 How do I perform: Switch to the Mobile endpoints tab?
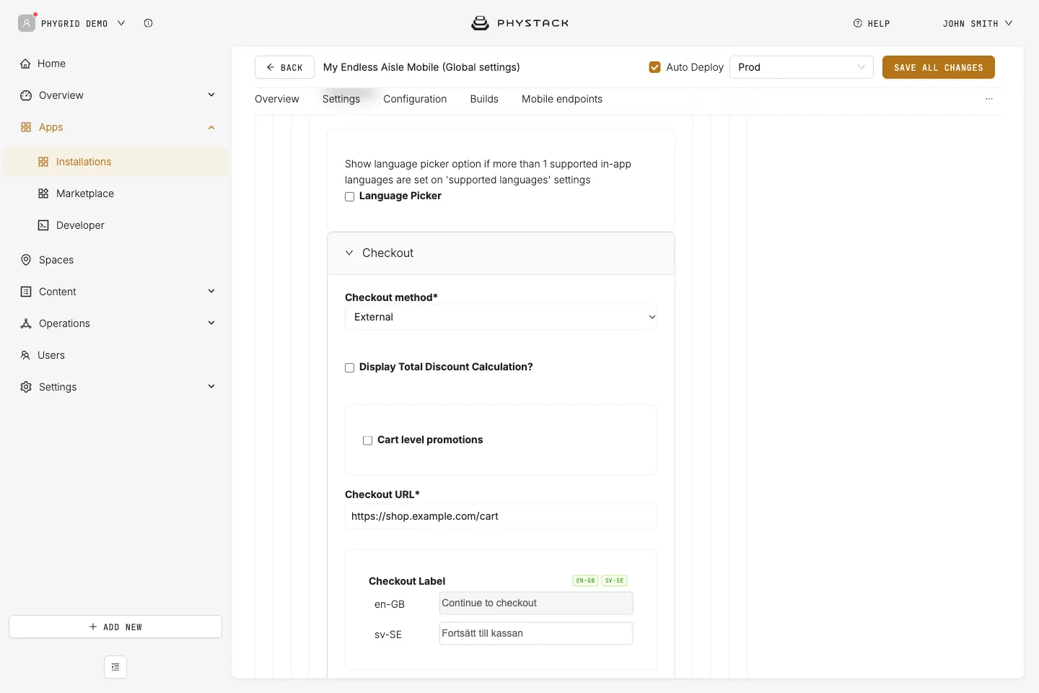[562, 99]
